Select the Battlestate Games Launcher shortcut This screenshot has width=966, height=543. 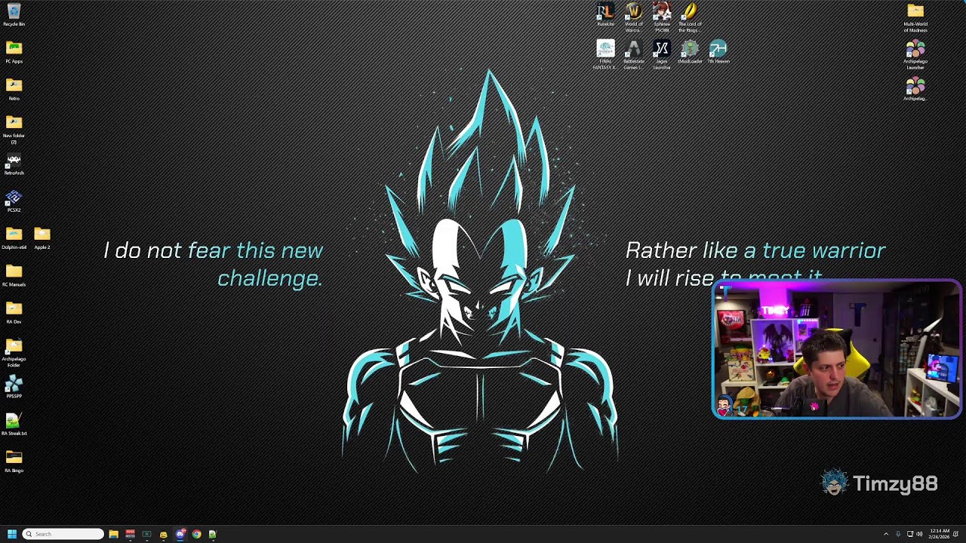(x=633, y=55)
